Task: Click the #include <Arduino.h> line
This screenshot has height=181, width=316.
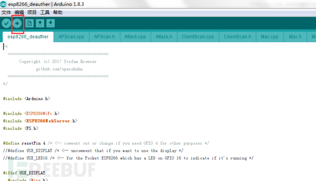Action: point(27,99)
